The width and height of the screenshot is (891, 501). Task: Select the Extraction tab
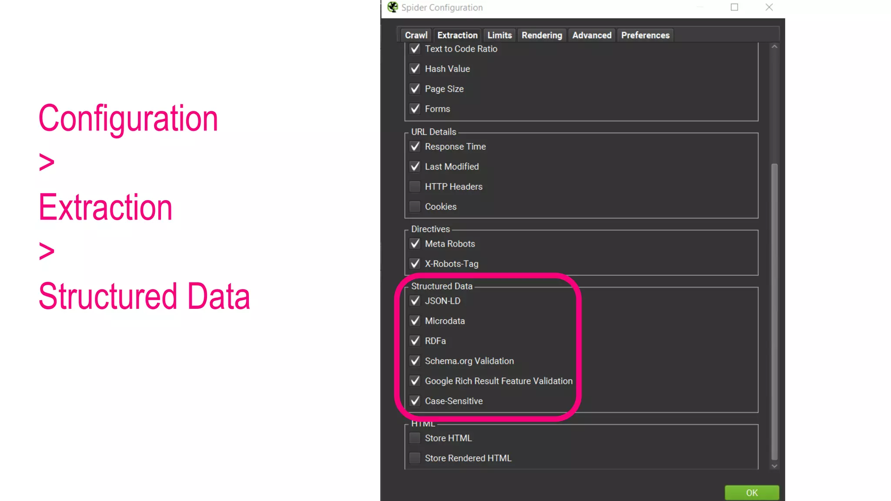tap(457, 35)
